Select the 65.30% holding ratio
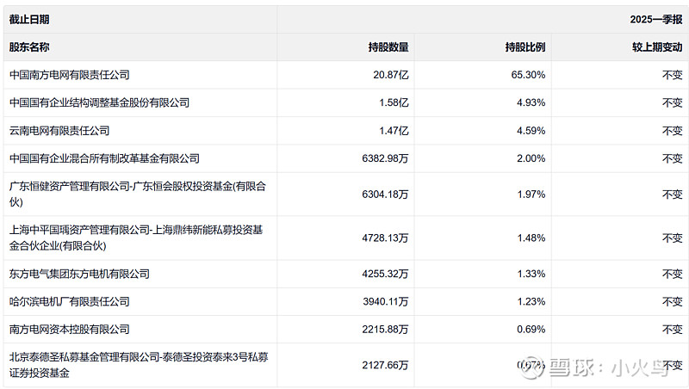Screen dimensions: 689x389 coord(528,75)
